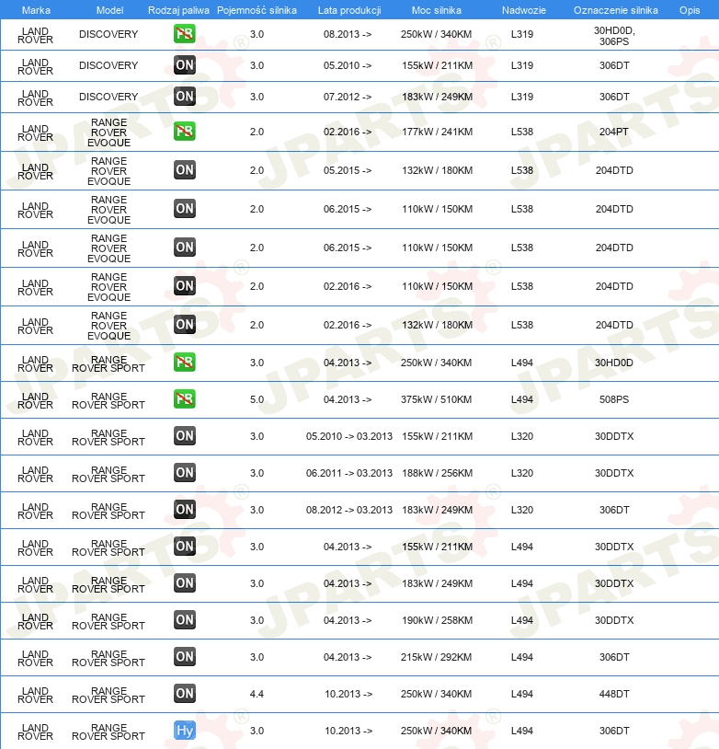Sort by the Moc silnika column header
This screenshot has width=719, height=749.
[x=437, y=9]
